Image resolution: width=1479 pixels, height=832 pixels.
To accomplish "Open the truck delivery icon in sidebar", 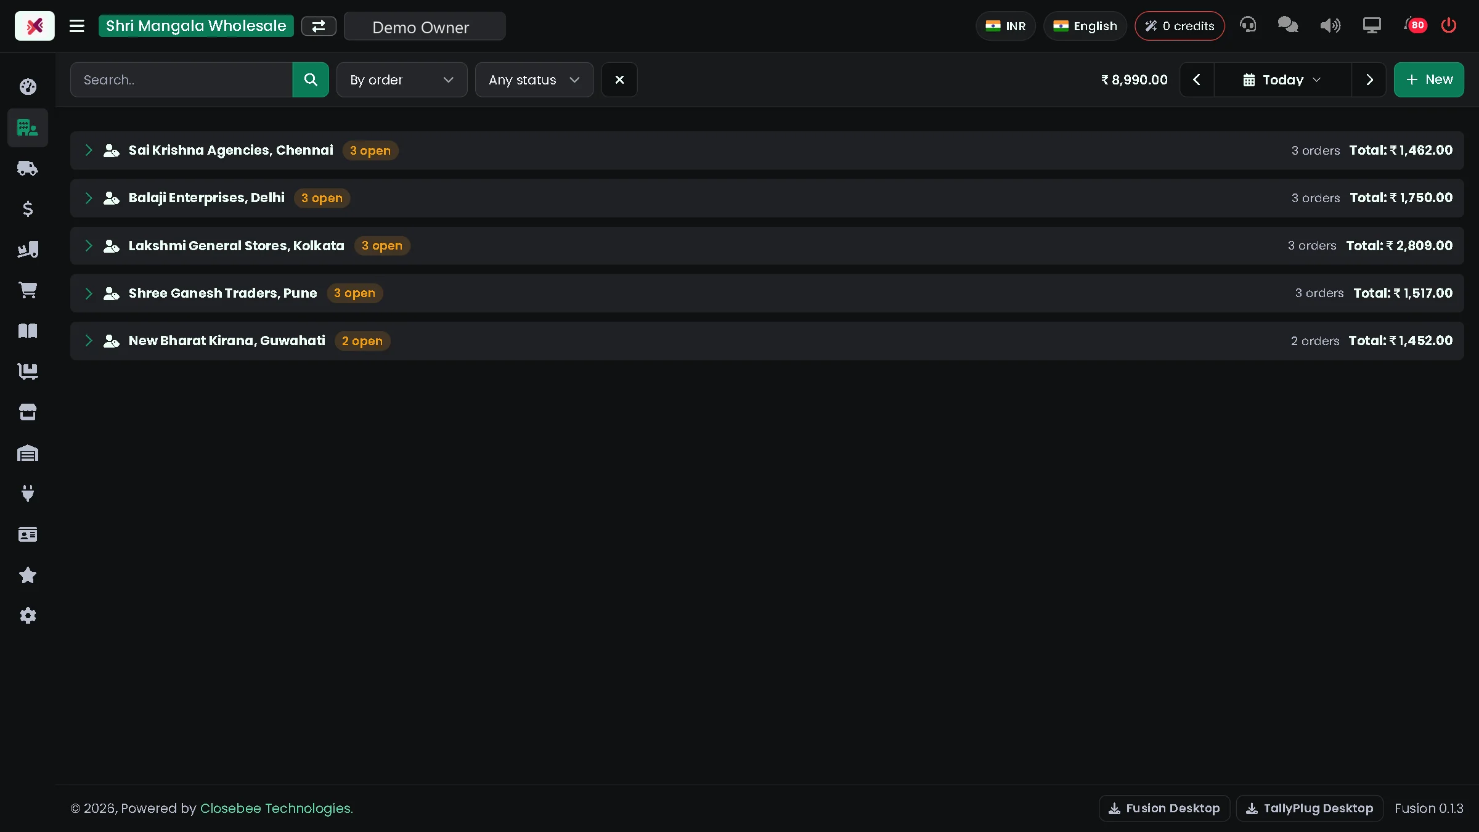I will 28,168.
